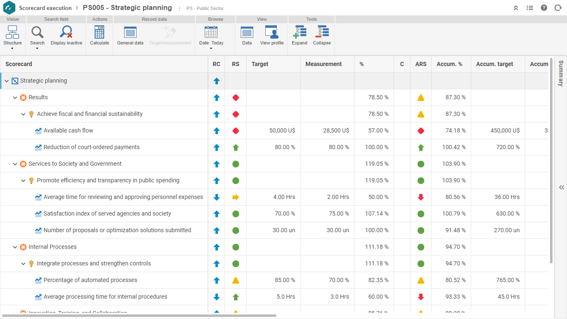Collapse Strategic planning root node
This screenshot has width=567, height=319.
click(7, 81)
